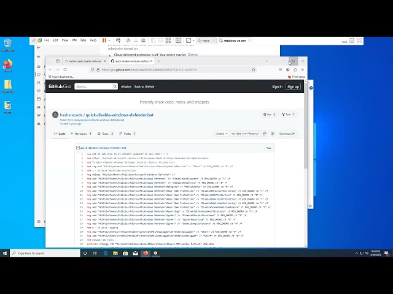Open the VMware VM menu

74,40
